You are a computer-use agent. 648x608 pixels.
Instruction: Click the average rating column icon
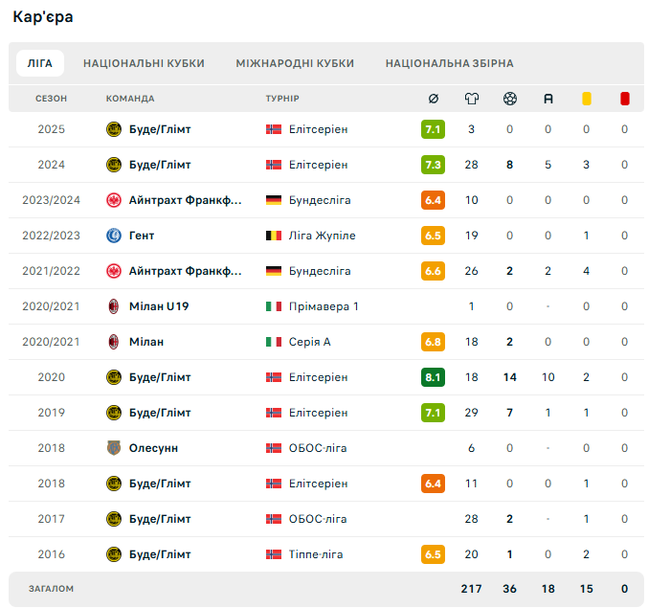click(433, 99)
